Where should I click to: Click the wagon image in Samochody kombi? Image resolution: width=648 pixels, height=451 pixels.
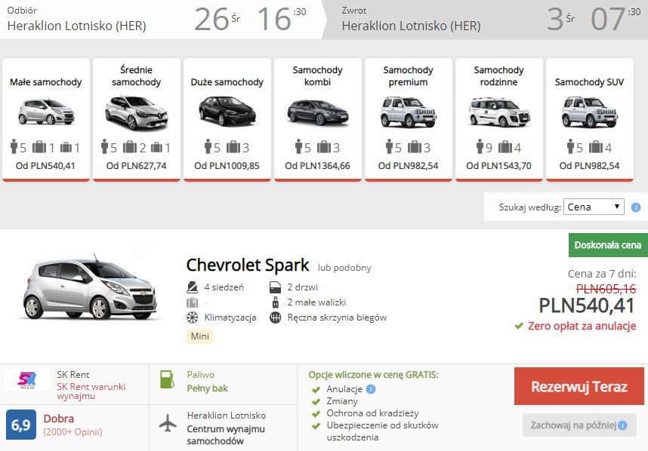pyautogui.click(x=318, y=112)
